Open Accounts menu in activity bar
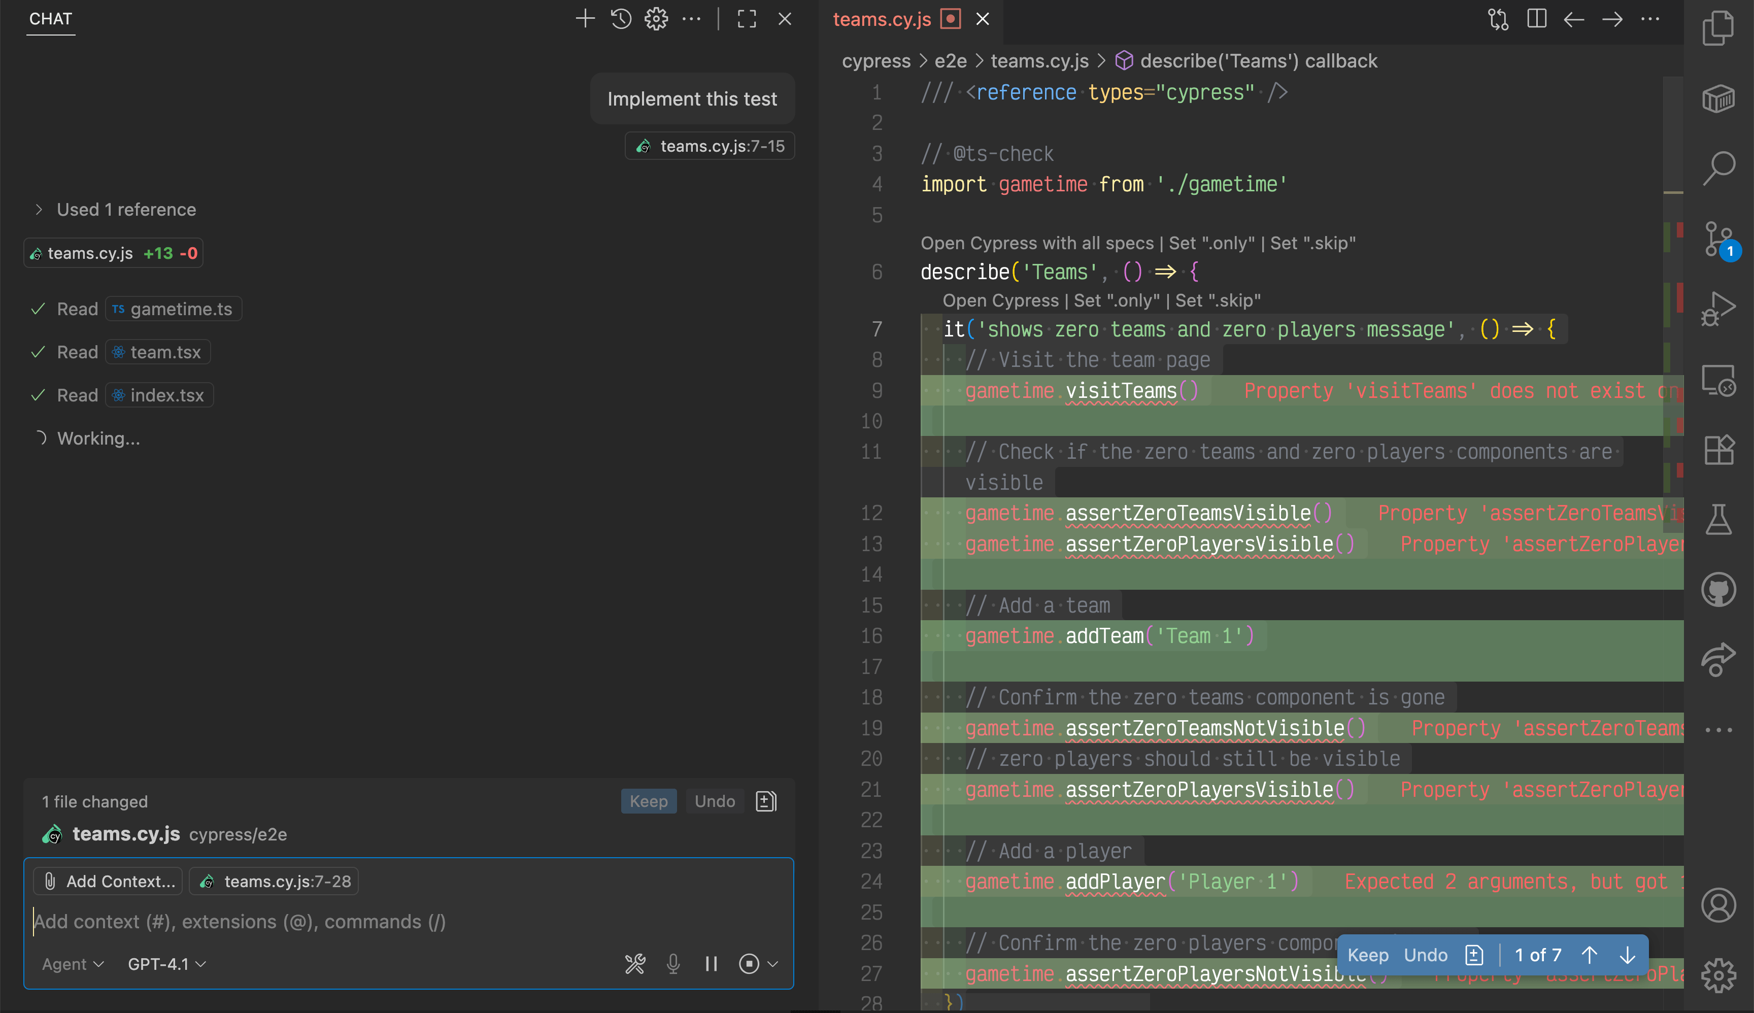 [1718, 905]
